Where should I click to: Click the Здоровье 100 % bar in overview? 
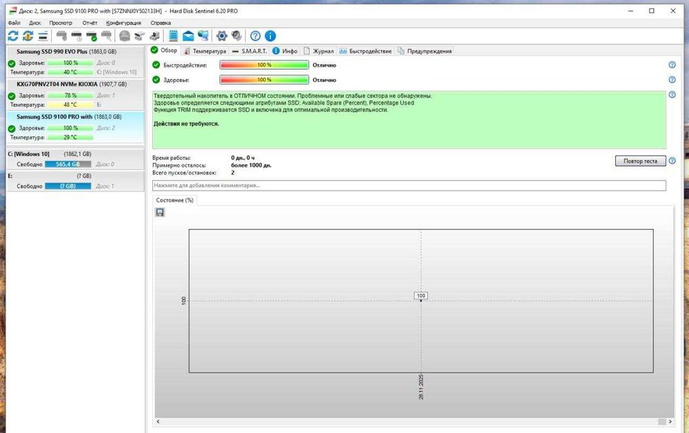264,80
